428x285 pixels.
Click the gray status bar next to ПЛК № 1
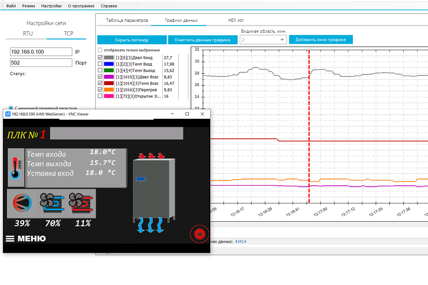(117, 133)
